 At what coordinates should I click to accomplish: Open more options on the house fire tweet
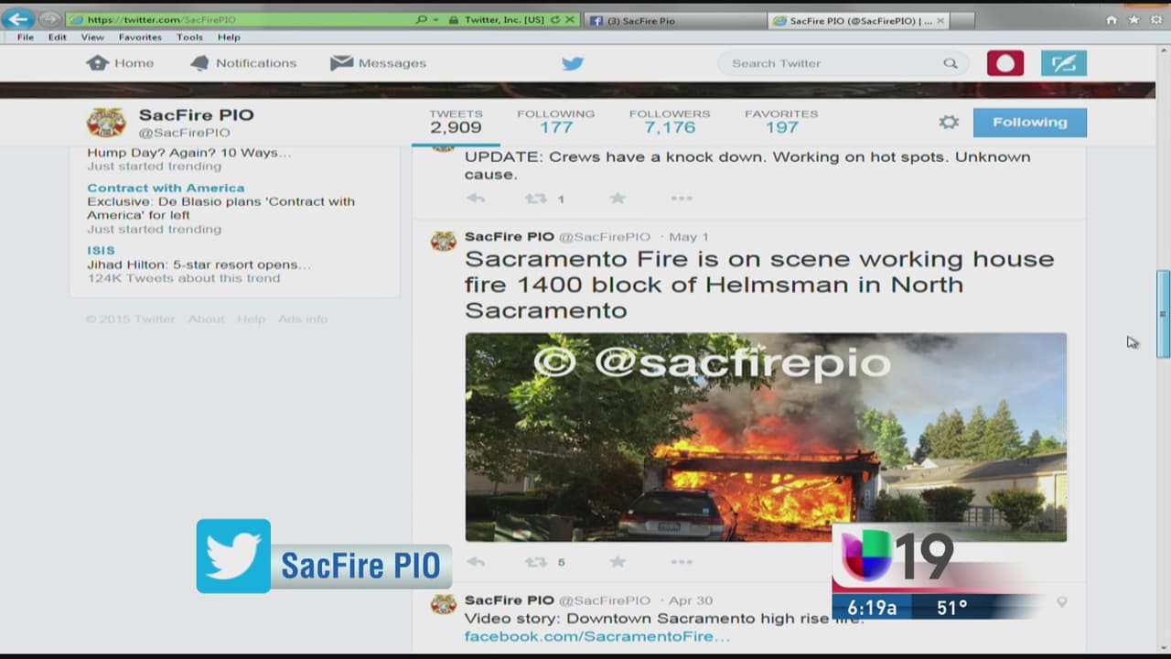tap(682, 562)
